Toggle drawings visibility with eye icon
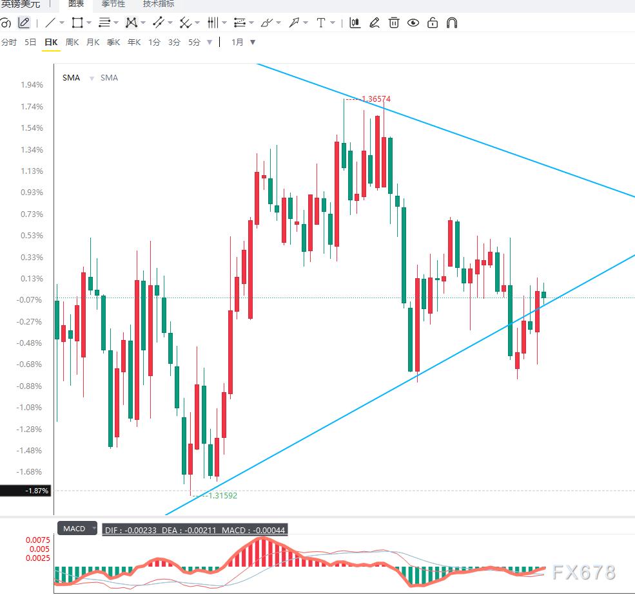The image size is (635, 595). 413,23
